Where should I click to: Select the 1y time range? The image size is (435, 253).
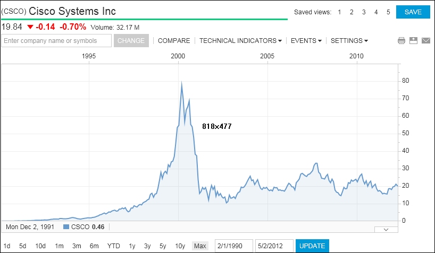132,246
